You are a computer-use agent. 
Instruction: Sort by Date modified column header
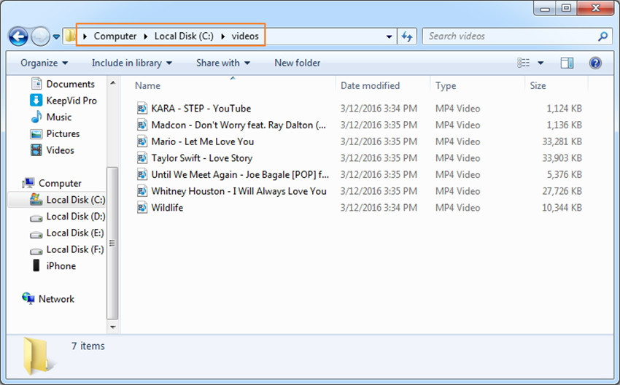point(370,86)
